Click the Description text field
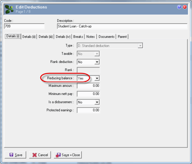Image resolution: width=192 pixels, height=164 pixels. click(x=122, y=26)
